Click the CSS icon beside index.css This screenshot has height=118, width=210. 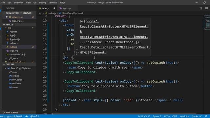tap(7, 43)
